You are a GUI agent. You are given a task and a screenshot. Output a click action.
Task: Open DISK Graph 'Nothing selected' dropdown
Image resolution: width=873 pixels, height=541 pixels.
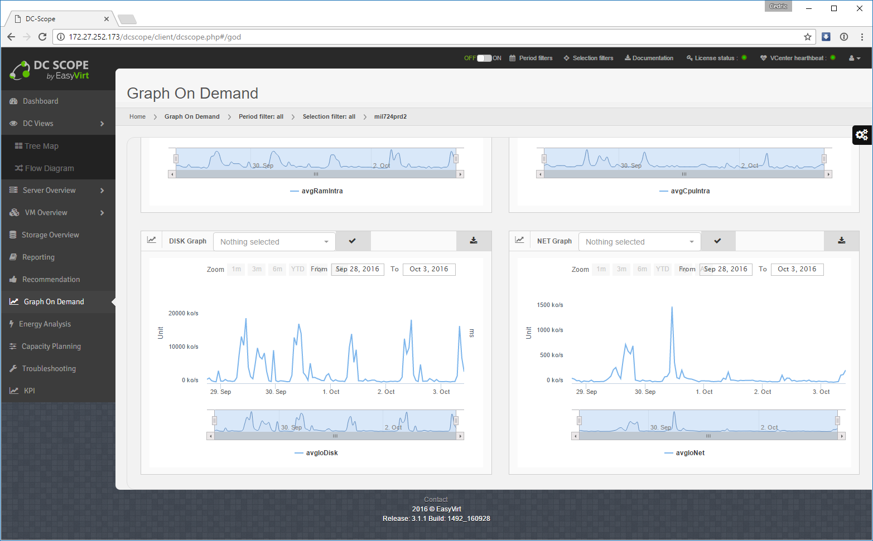pos(274,242)
